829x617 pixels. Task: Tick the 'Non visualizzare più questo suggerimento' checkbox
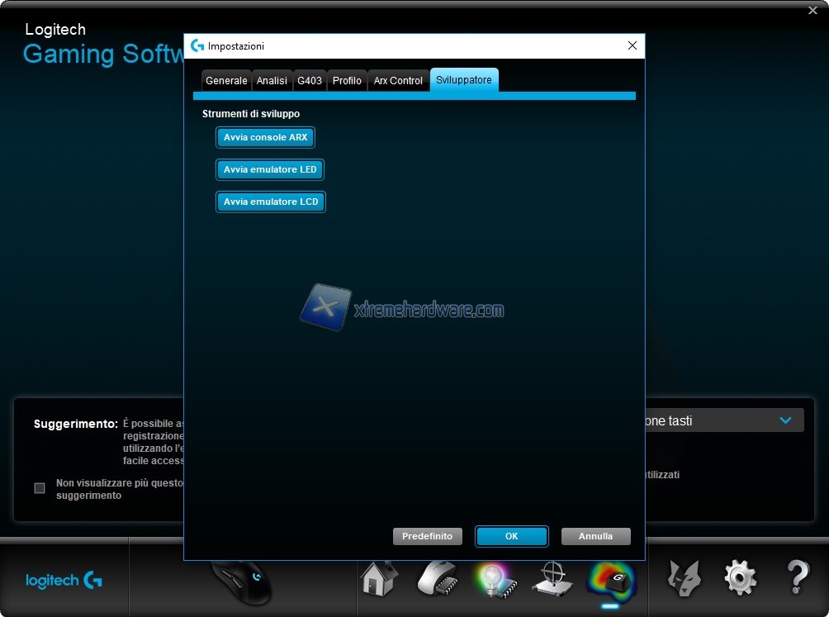[x=40, y=488]
